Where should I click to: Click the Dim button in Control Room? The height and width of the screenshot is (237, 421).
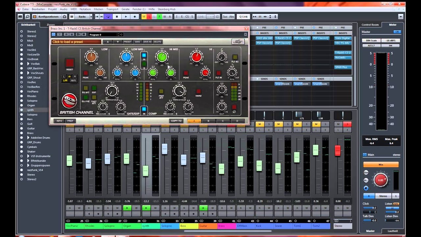coord(366,172)
